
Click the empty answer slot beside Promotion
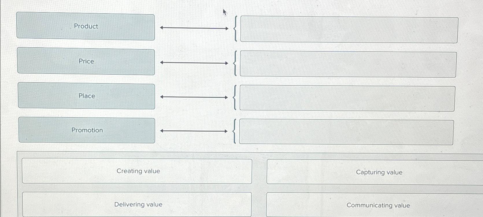(x=346, y=132)
